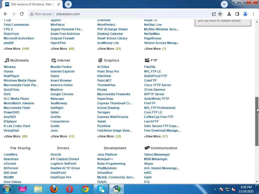This screenshot has height=194, width=259.
Task: Click the scrollbar down arrow
Action: click(x=257, y=182)
